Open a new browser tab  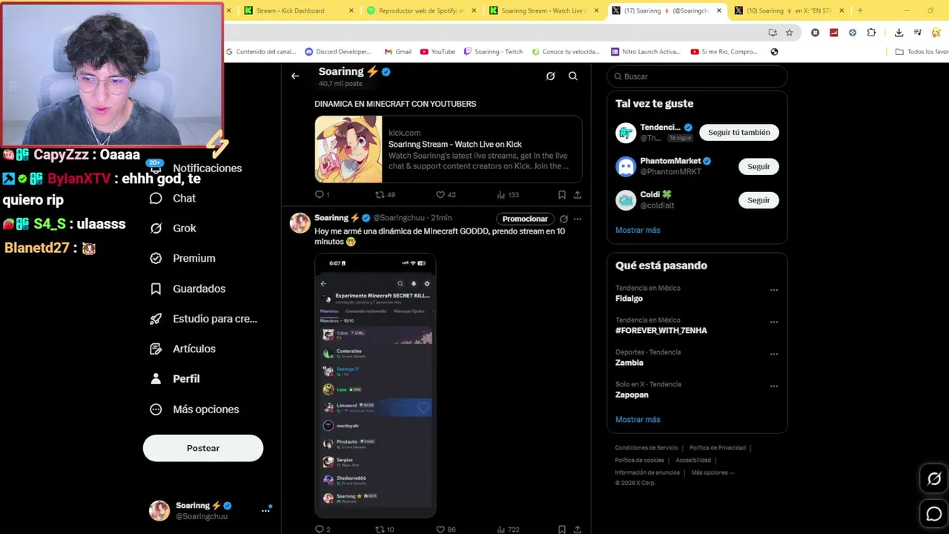[x=860, y=10]
